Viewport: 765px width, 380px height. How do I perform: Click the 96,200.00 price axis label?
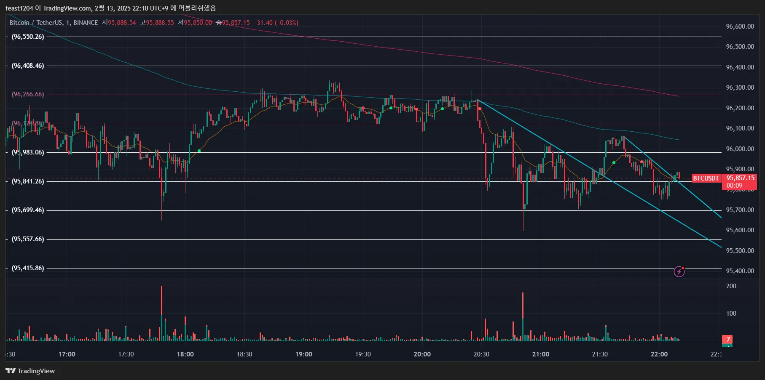click(x=740, y=108)
